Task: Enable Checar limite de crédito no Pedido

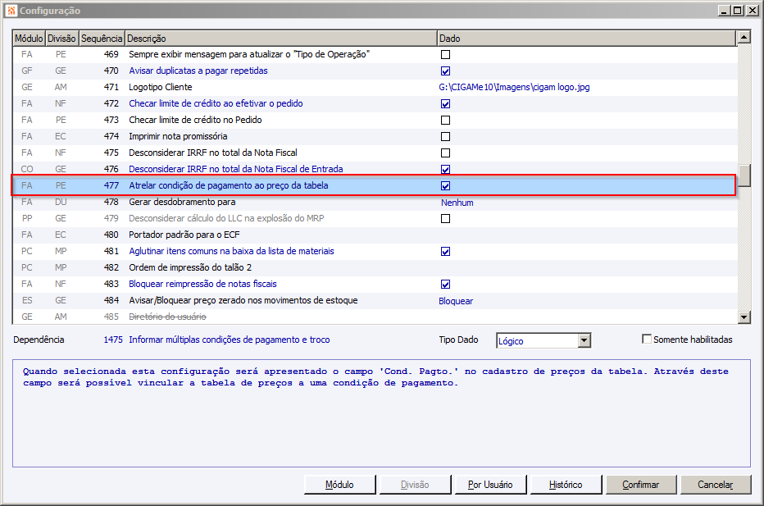Action: (x=445, y=120)
